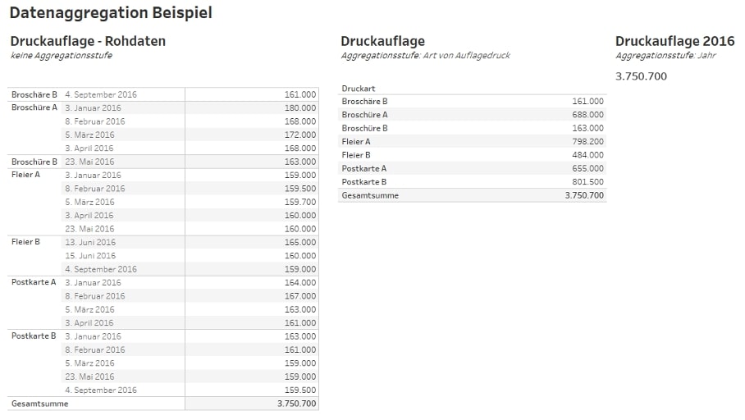
Task: Select the "Druckauflage - Rohdaten" sheet heading
Action: coord(88,41)
